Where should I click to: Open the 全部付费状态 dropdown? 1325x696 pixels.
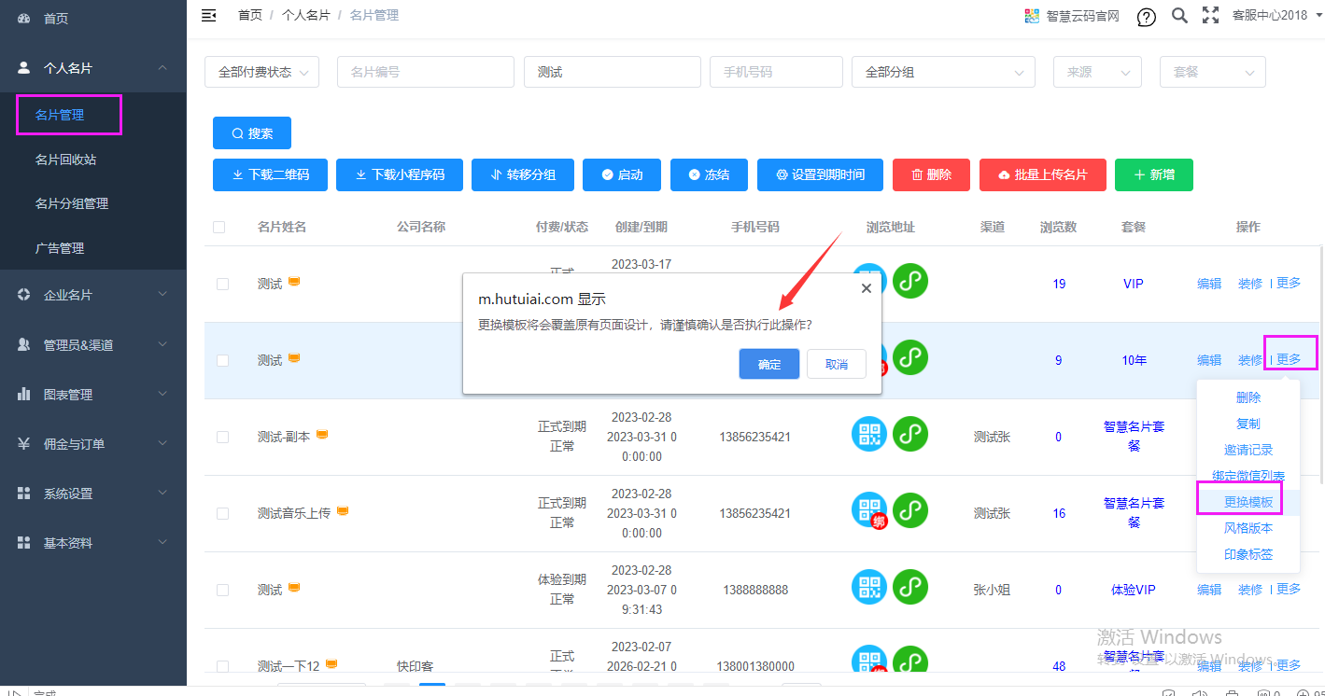(261, 72)
